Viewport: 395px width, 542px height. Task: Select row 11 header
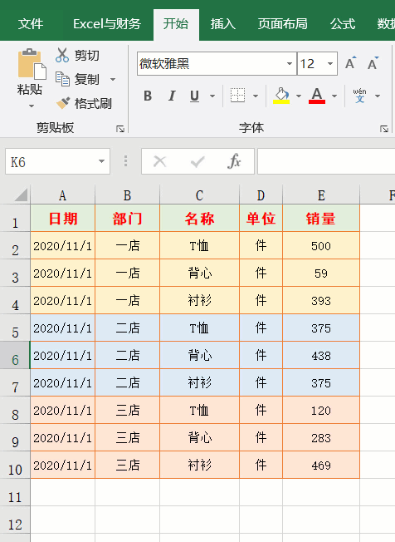point(15,493)
